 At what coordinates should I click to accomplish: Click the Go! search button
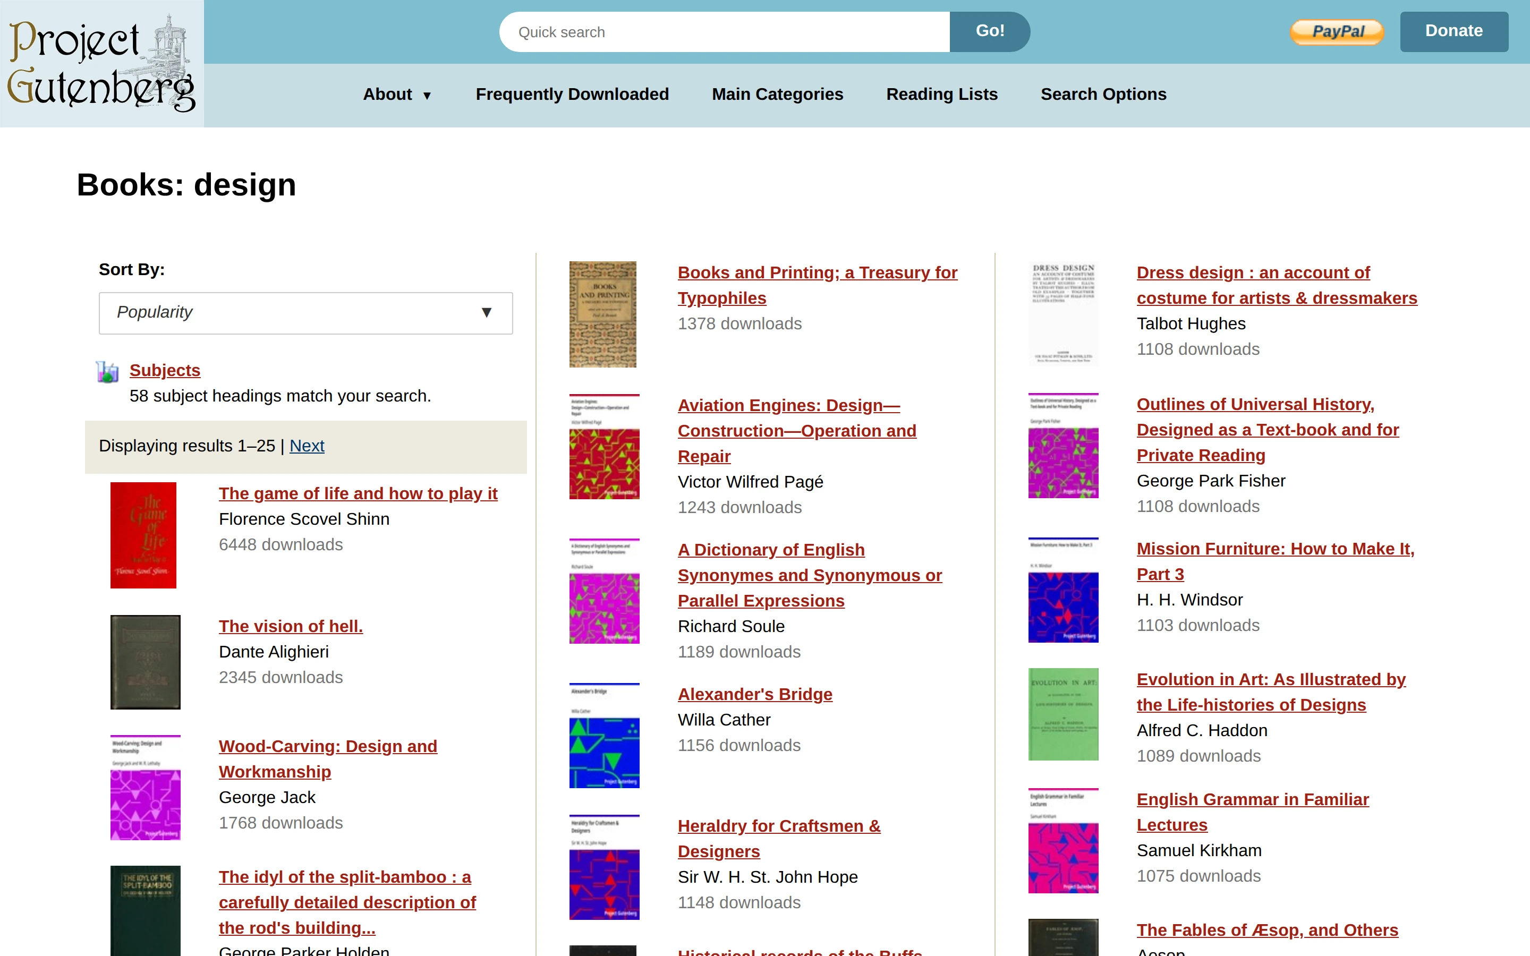tap(989, 32)
